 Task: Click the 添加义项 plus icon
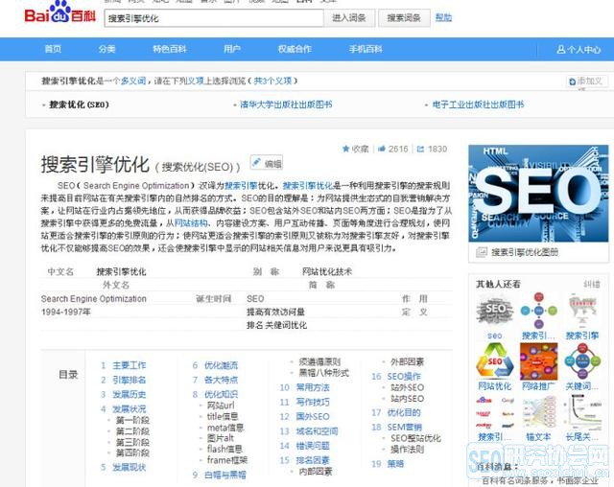tap(573, 82)
